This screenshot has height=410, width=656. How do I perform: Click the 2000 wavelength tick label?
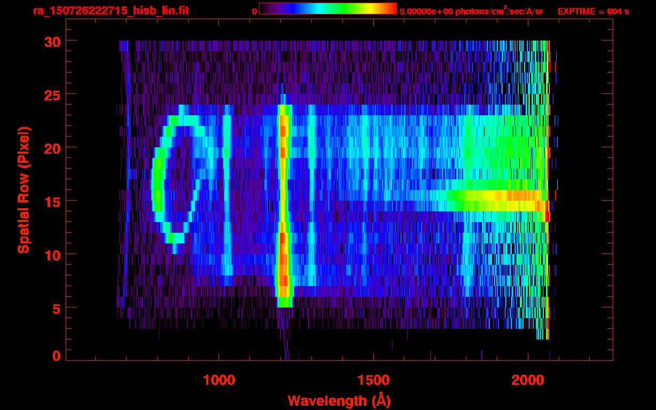click(528, 380)
